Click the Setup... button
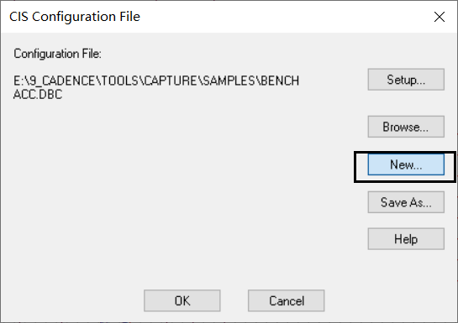 pos(406,80)
